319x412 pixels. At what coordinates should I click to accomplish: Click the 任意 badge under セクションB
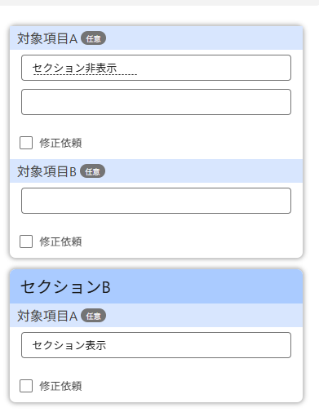pyautogui.click(x=93, y=316)
